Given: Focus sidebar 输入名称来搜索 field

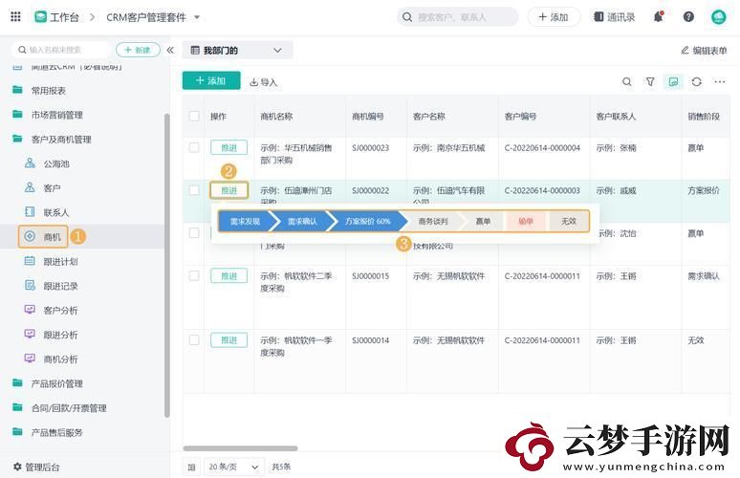Looking at the screenshot, I should click(x=61, y=50).
